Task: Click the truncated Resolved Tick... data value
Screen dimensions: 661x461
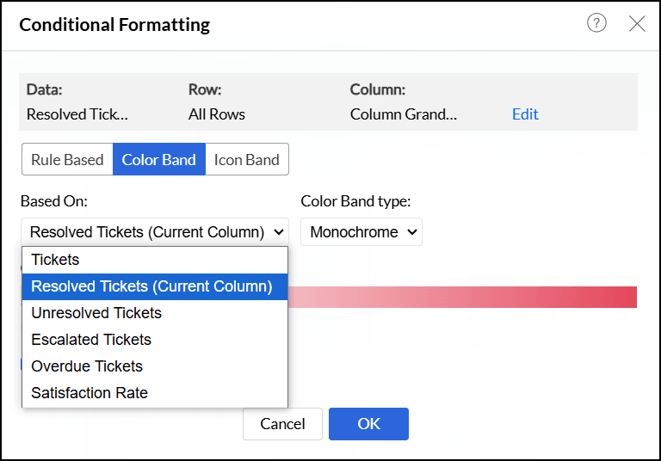Action: click(x=77, y=114)
